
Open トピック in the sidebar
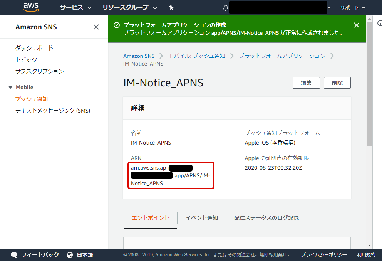(26, 59)
